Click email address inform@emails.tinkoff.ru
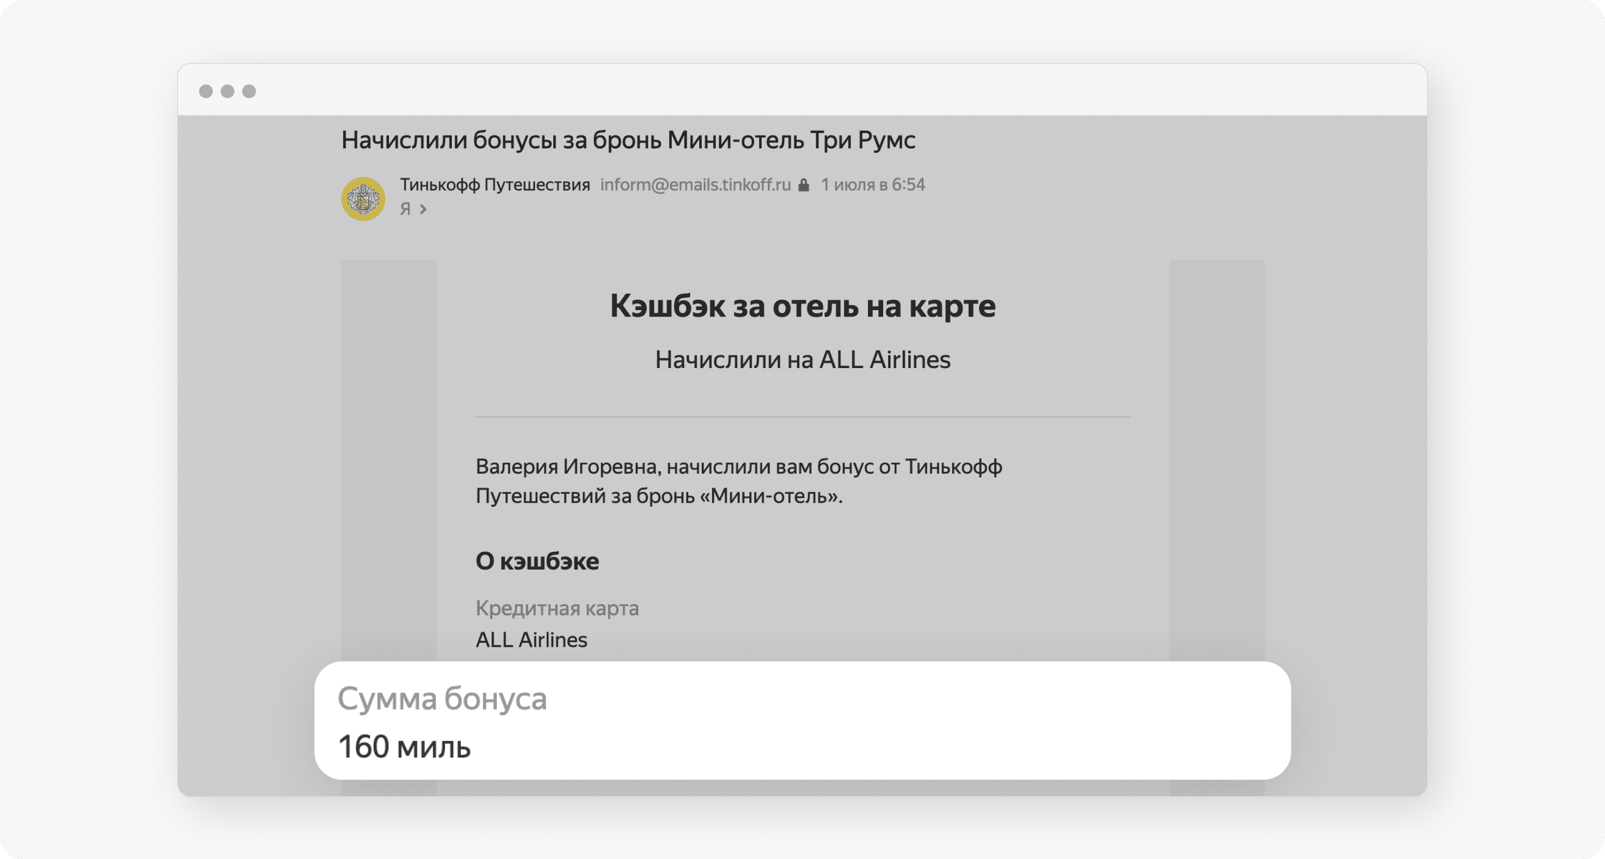The width and height of the screenshot is (1605, 859). 695,185
